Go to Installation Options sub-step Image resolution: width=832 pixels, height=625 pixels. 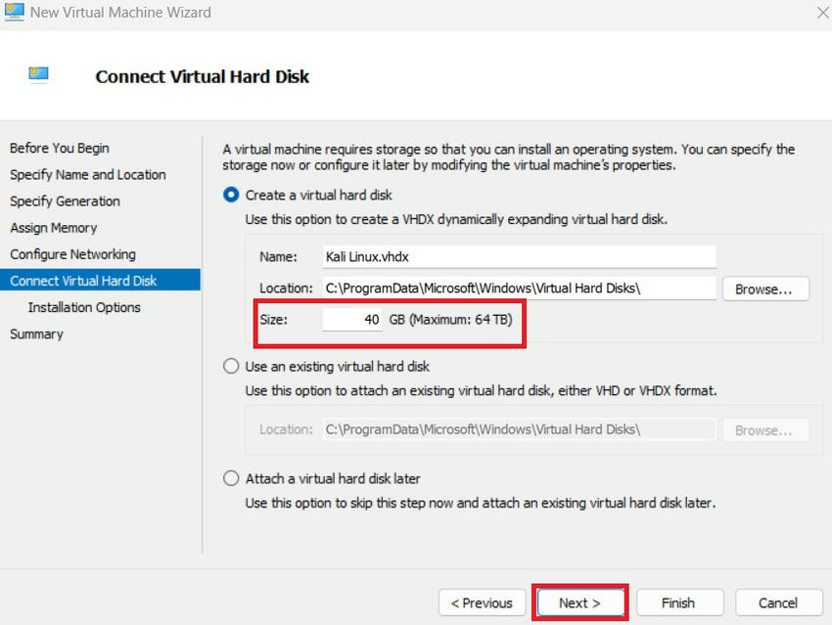tap(84, 307)
